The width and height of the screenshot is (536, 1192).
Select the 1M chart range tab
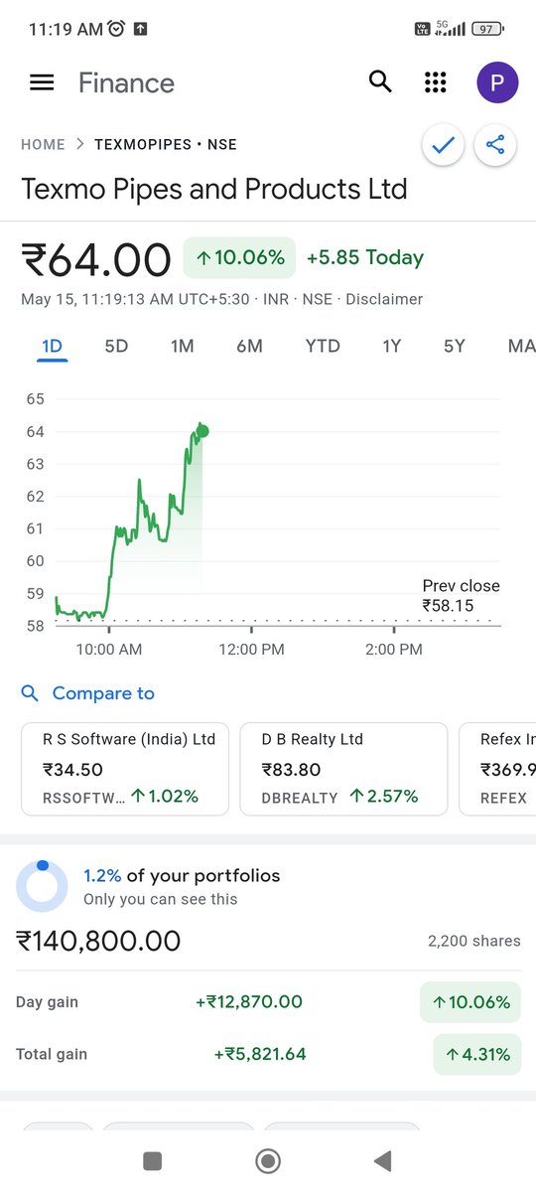(182, 346)
